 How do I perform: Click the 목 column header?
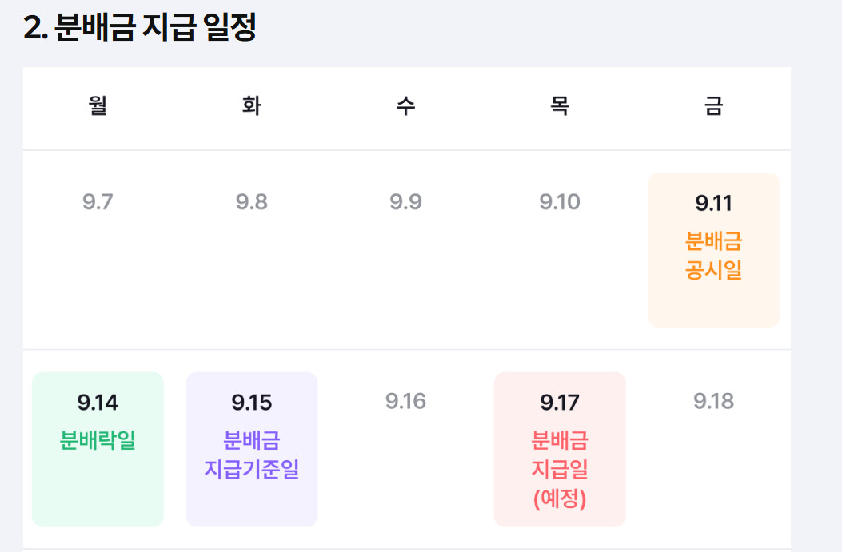click(x=560, y=105)
